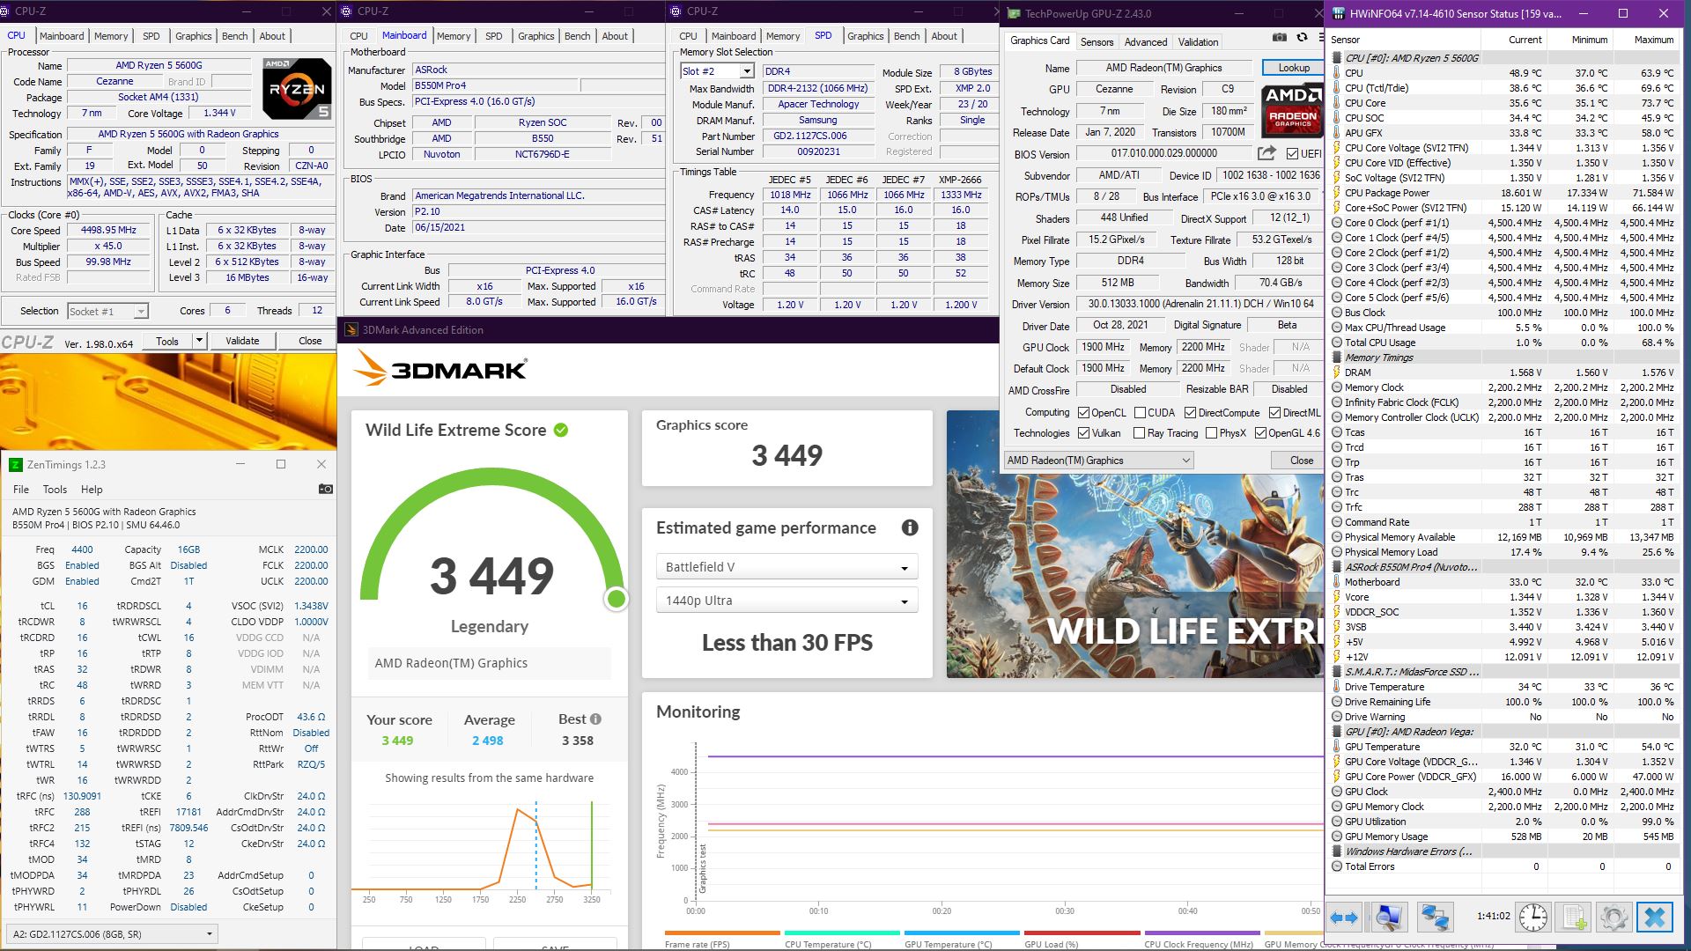This screenshot has height=951, width=1691.
Task: Toggle the OpenGL 4.6 checkbox
Action: coord(1260,433)
